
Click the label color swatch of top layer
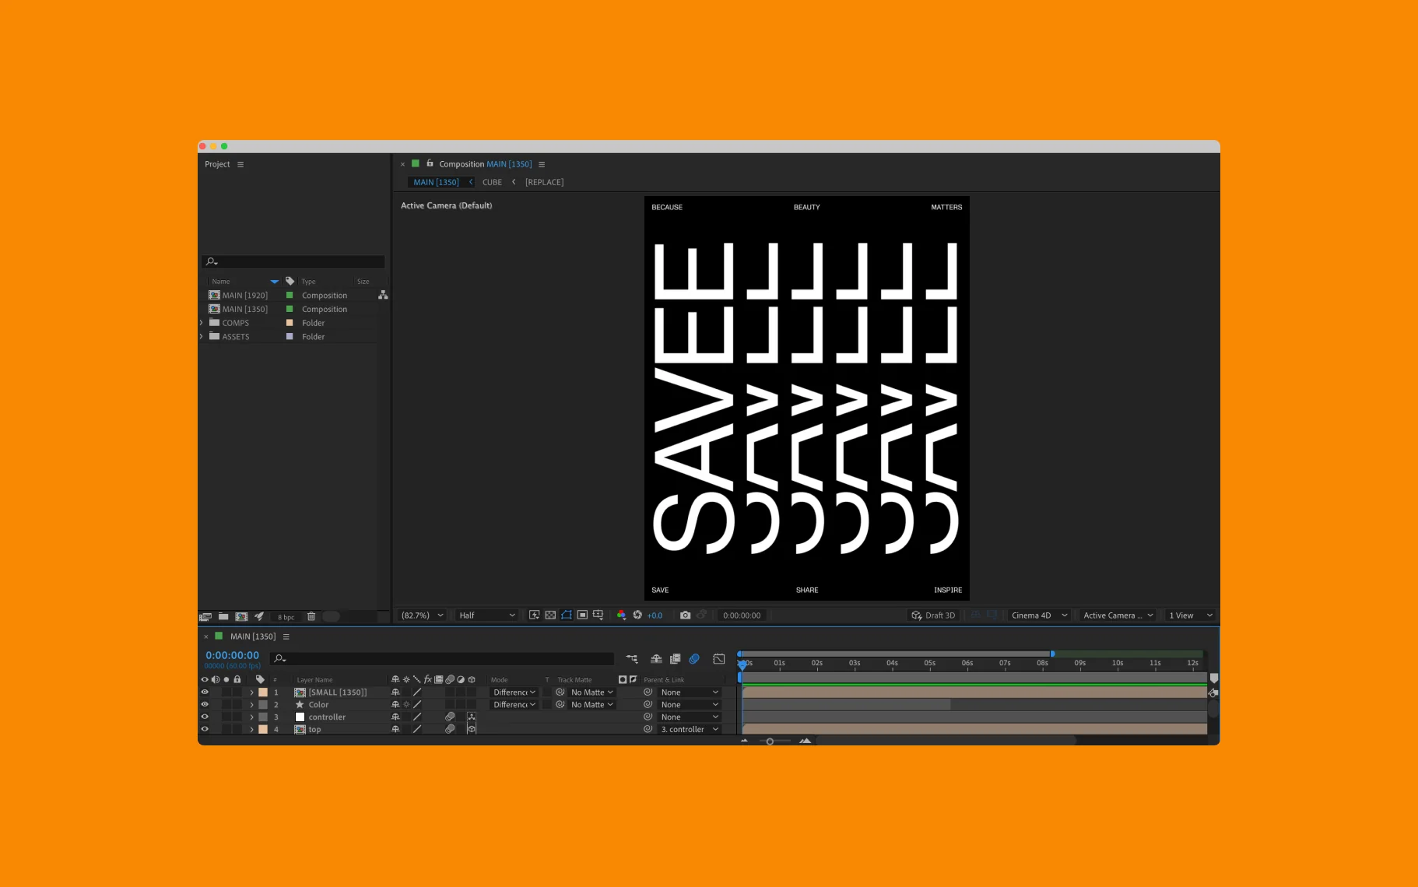(263, 729)
